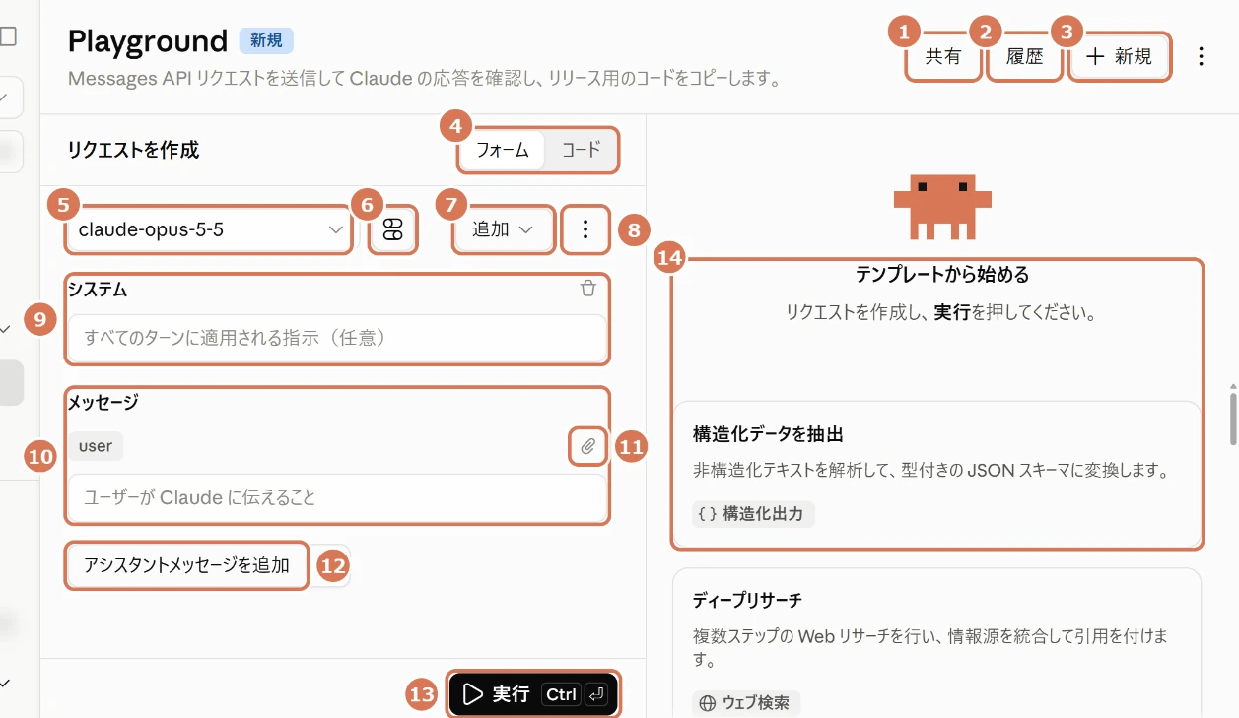
Task: Click the user role label
Action: click(x=96, y=446)
